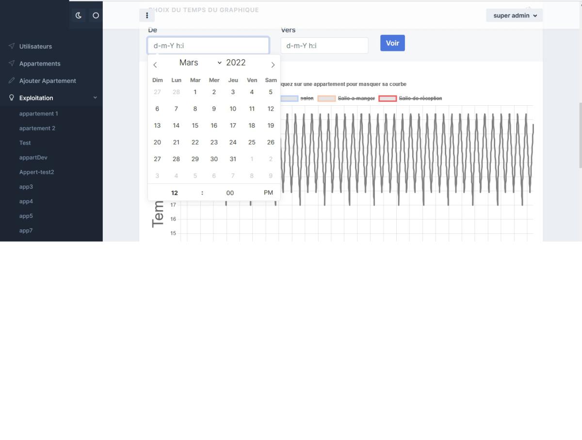Select appartDev in sidebar
The width and height of the screenshot is (582, 440).
point(33,157)
